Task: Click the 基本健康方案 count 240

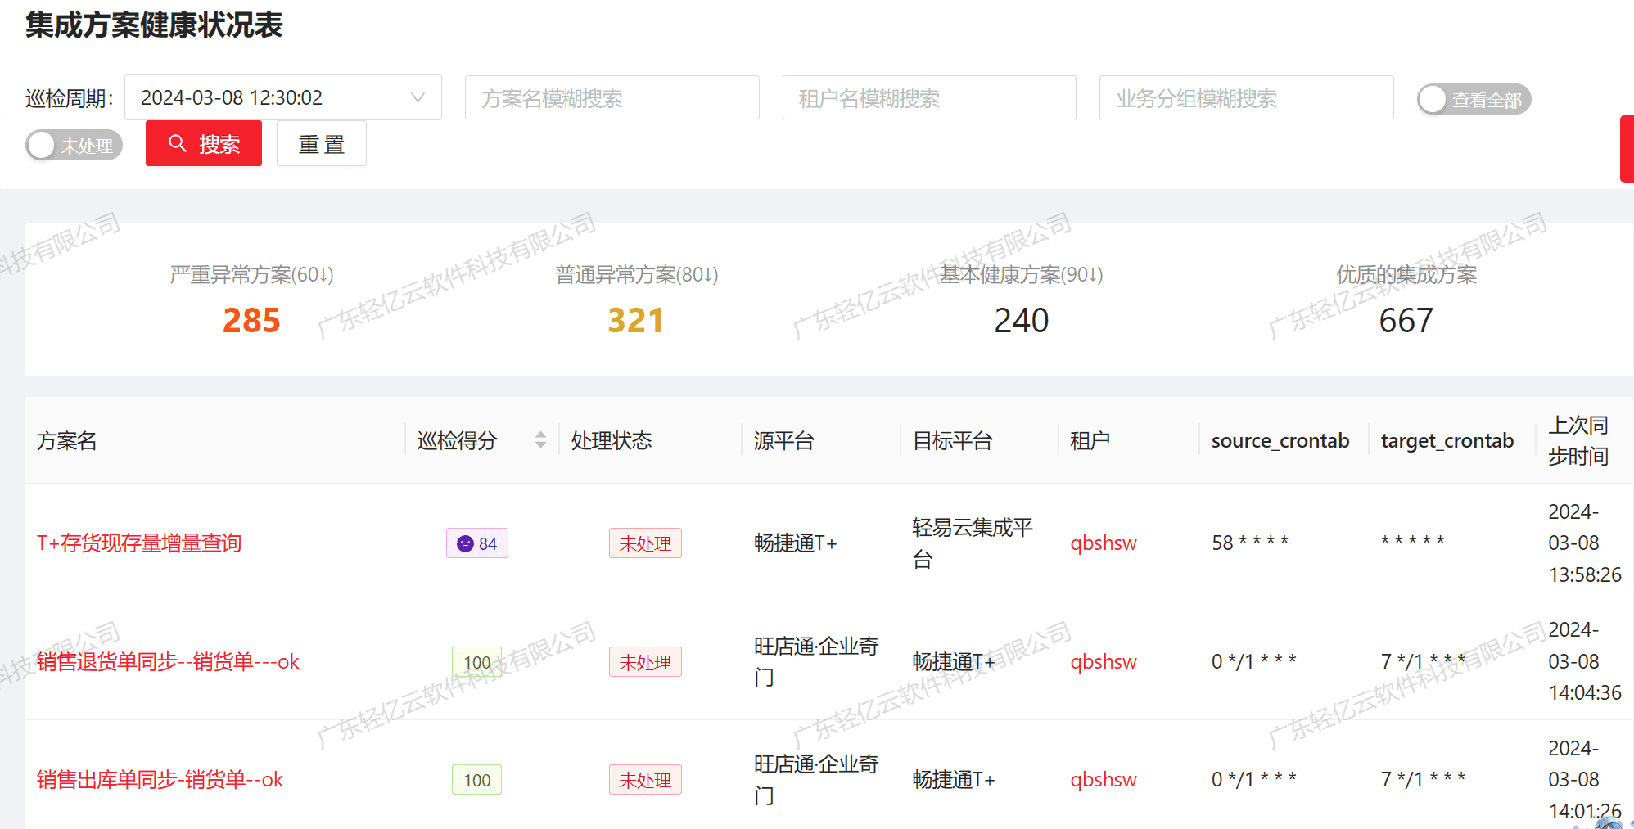Action: 1021,320
